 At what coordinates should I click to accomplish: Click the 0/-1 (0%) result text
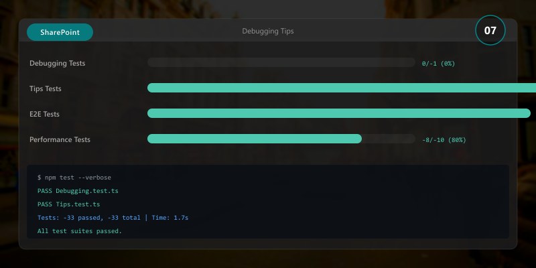439,64
